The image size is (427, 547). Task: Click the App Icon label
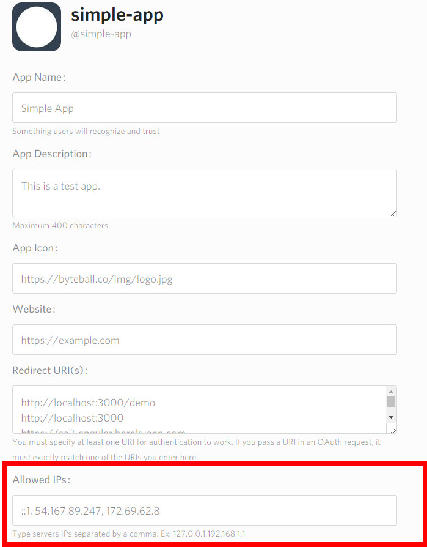35,248
